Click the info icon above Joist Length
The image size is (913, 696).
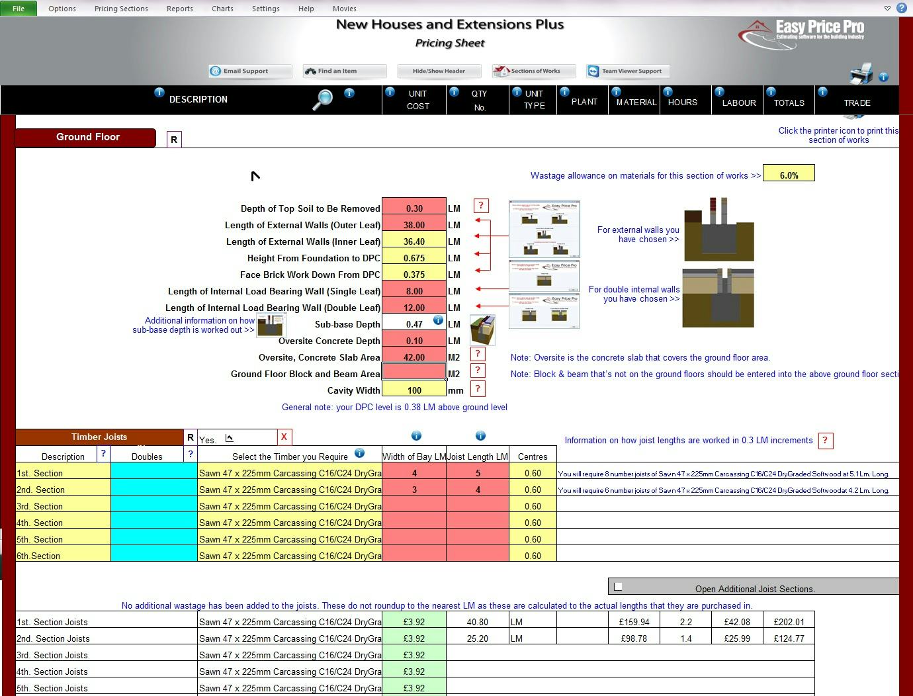pyautogui.click(x=480, y=435)
